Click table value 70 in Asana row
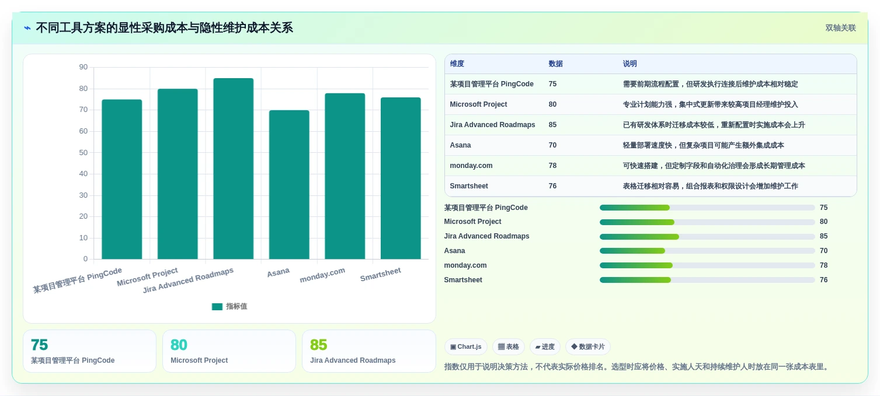Image resolution: width=880 pixels, height=396 pixels. [552, 145]
